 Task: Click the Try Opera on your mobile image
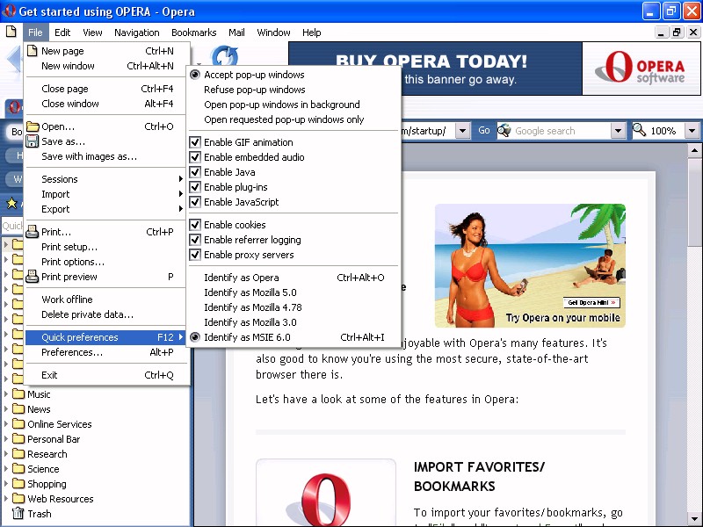click(530, 265)
